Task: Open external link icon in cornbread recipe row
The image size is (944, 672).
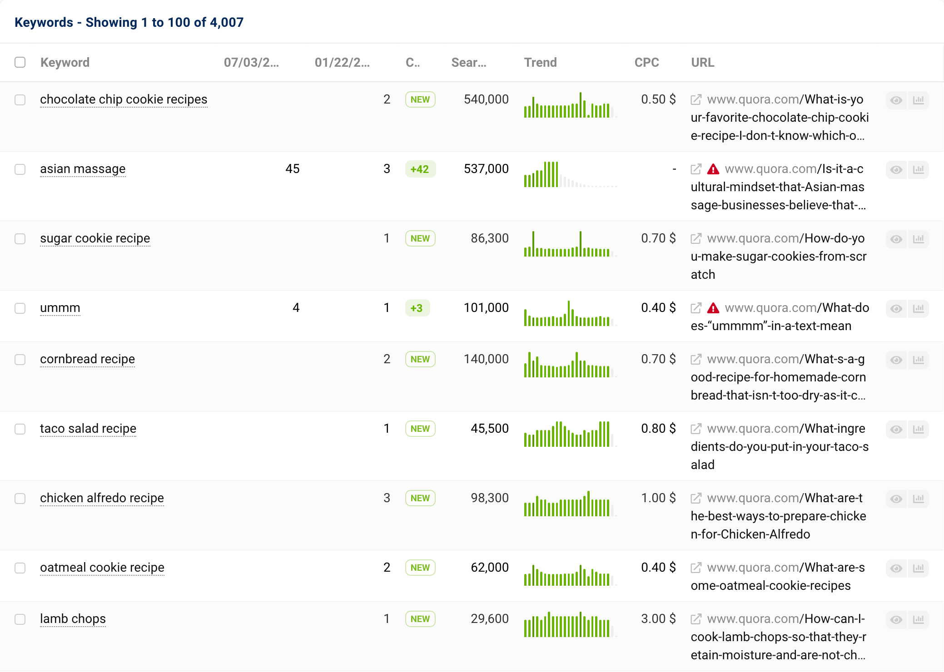Action: tap(696, 359)
